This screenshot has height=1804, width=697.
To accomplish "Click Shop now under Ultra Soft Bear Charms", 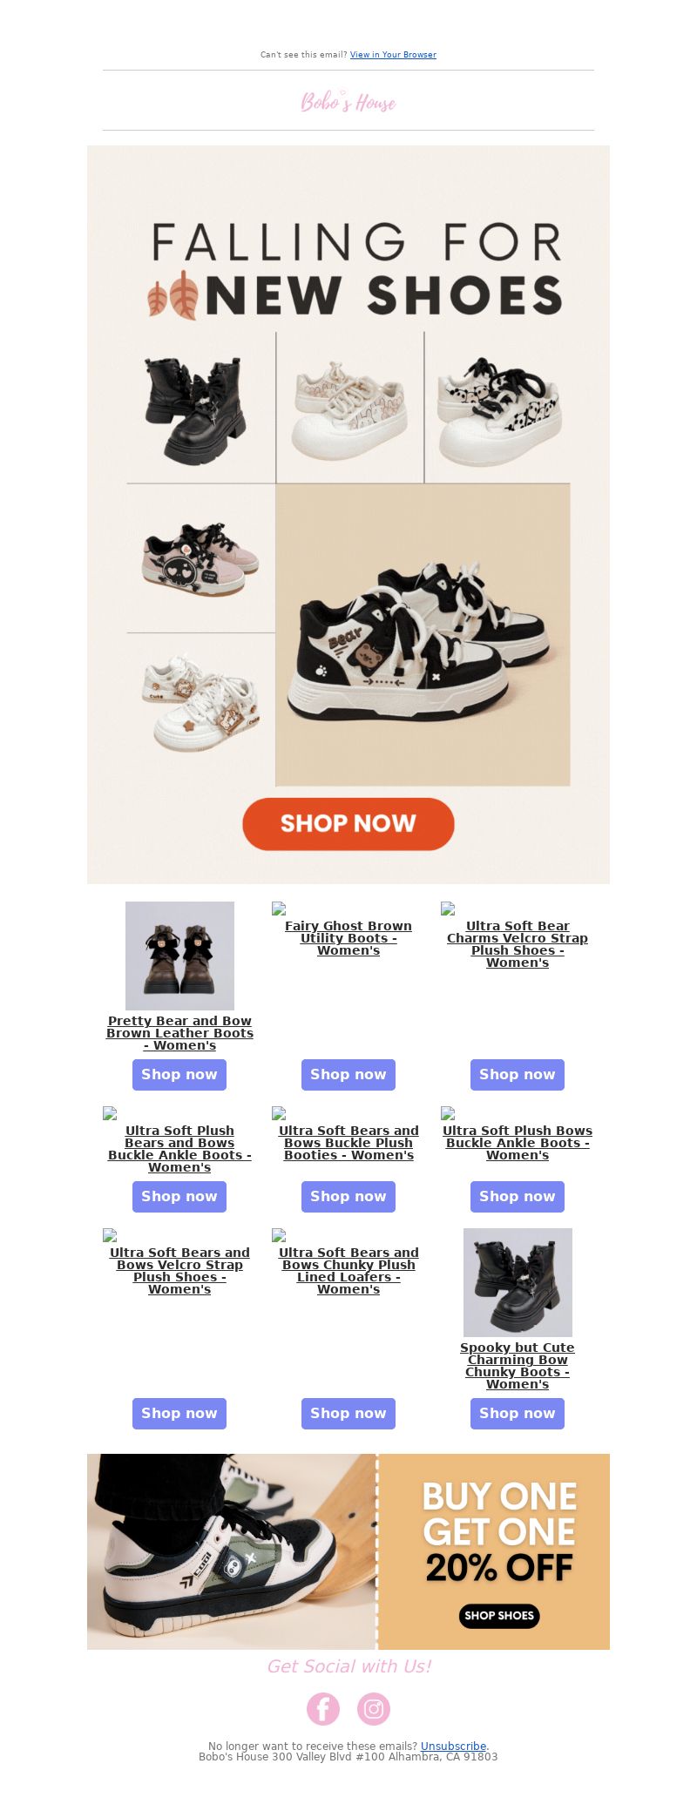I will pyautogui.click(x=518, y=1075).
